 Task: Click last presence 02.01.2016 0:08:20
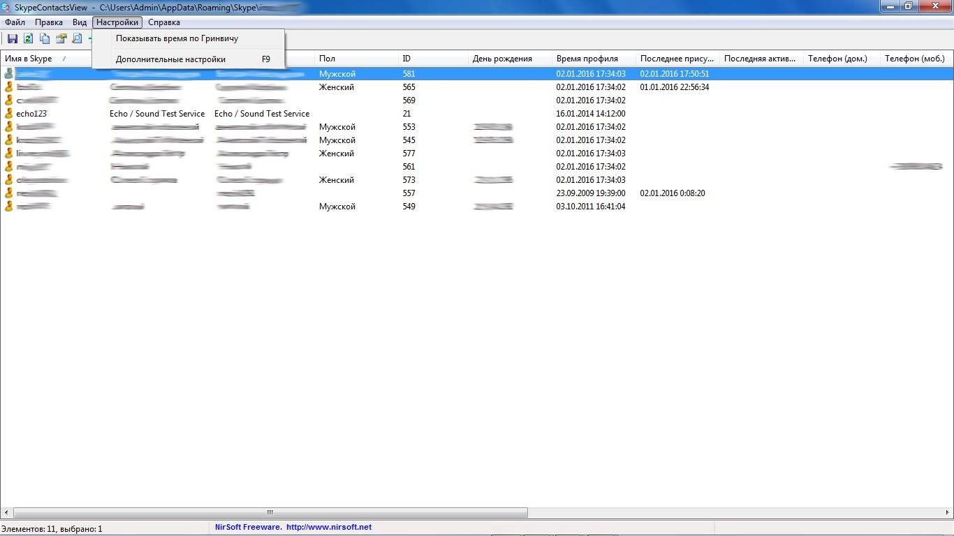pos(673,193)
